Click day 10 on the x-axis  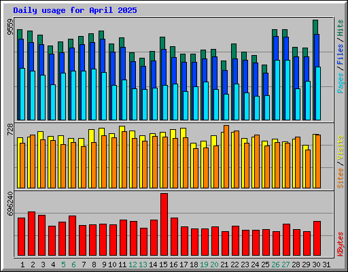click(x=112, y=265)
